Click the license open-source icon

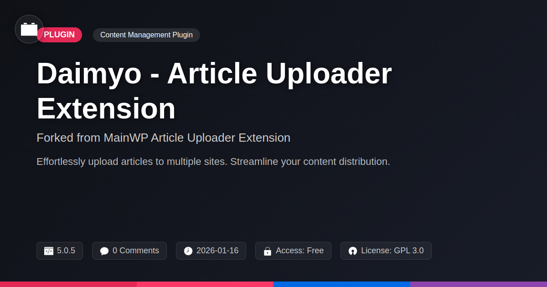[x=353, y=251]
